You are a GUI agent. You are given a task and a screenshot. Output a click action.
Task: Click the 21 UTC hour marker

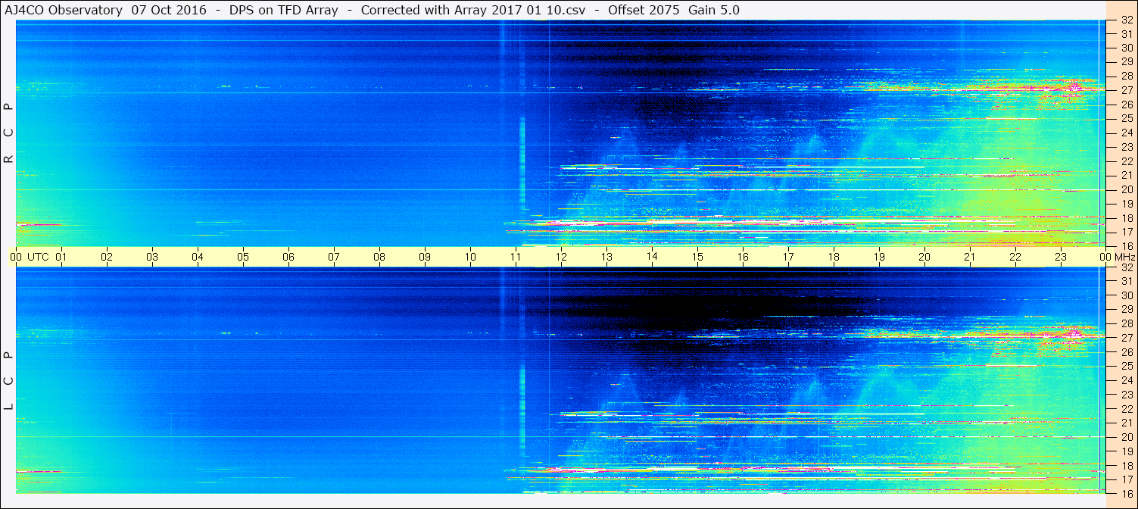[x=970, y=257]
